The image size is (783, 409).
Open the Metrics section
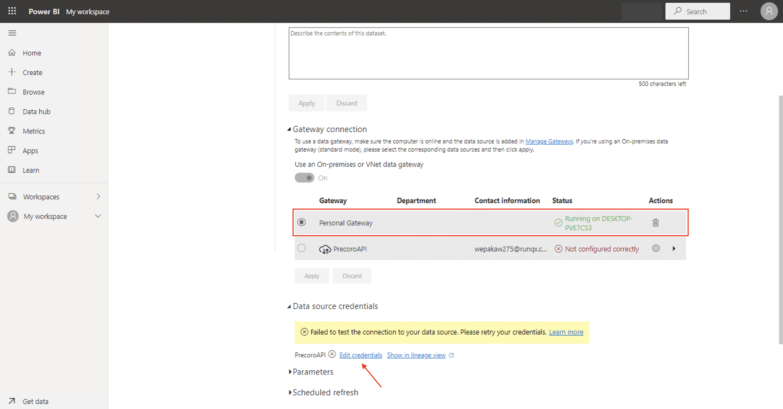pyautogui.click(x=34, y=131)
